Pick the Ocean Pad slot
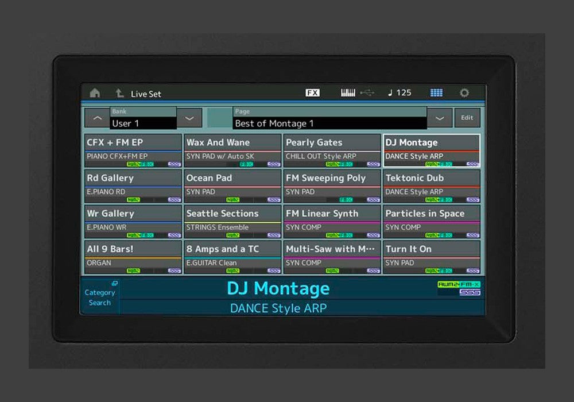 tap(233, 186)
